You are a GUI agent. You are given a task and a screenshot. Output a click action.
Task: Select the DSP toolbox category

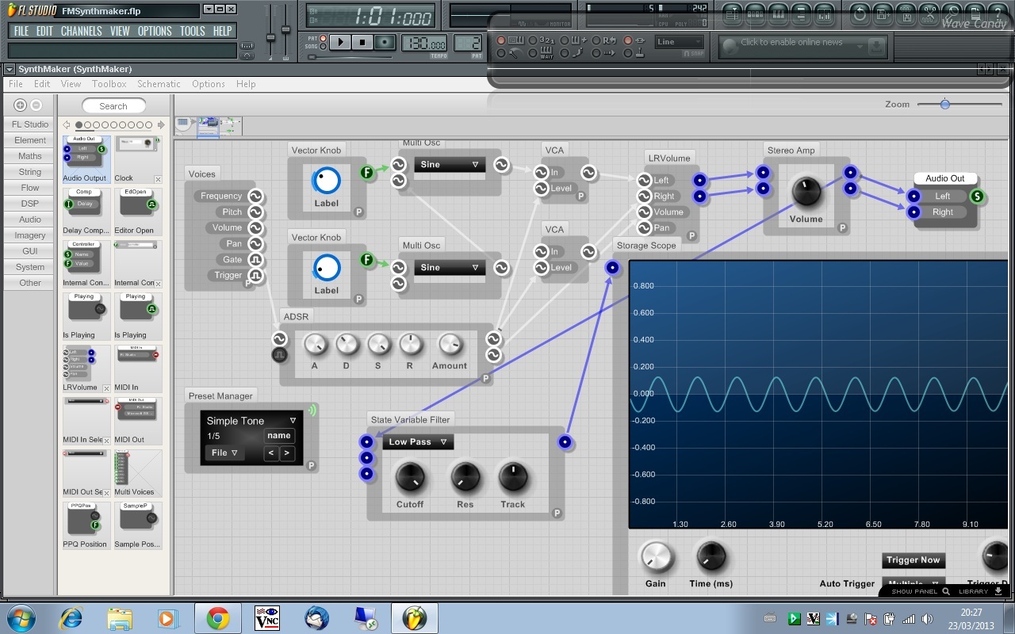(x=30, y=204)
